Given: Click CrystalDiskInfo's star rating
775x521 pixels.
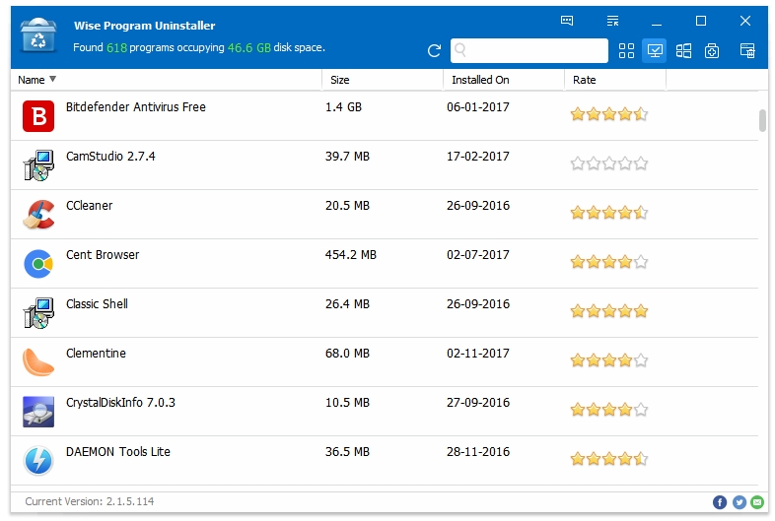Looking at the screenshot, I should (x=609, y=410).
